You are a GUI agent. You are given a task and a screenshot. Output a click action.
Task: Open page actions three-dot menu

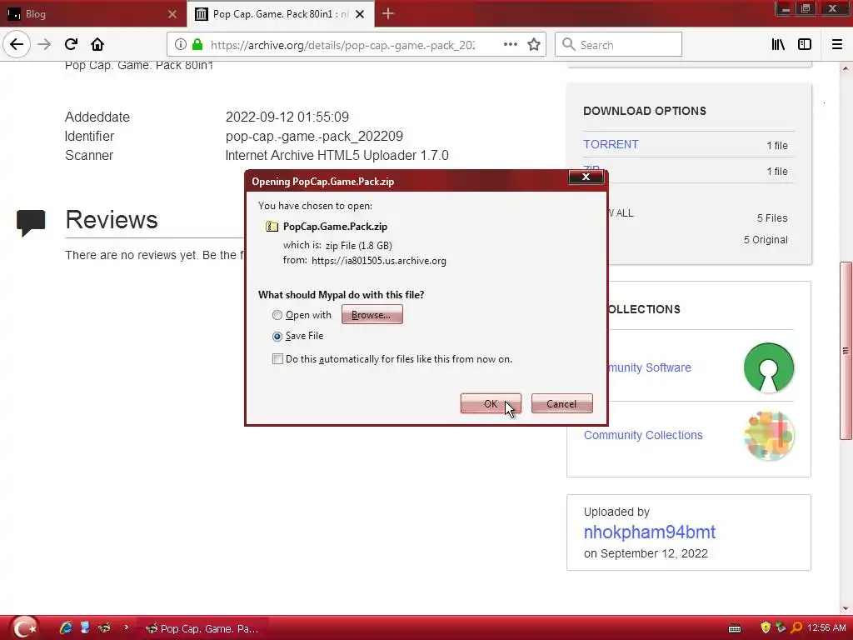(511, 45)
